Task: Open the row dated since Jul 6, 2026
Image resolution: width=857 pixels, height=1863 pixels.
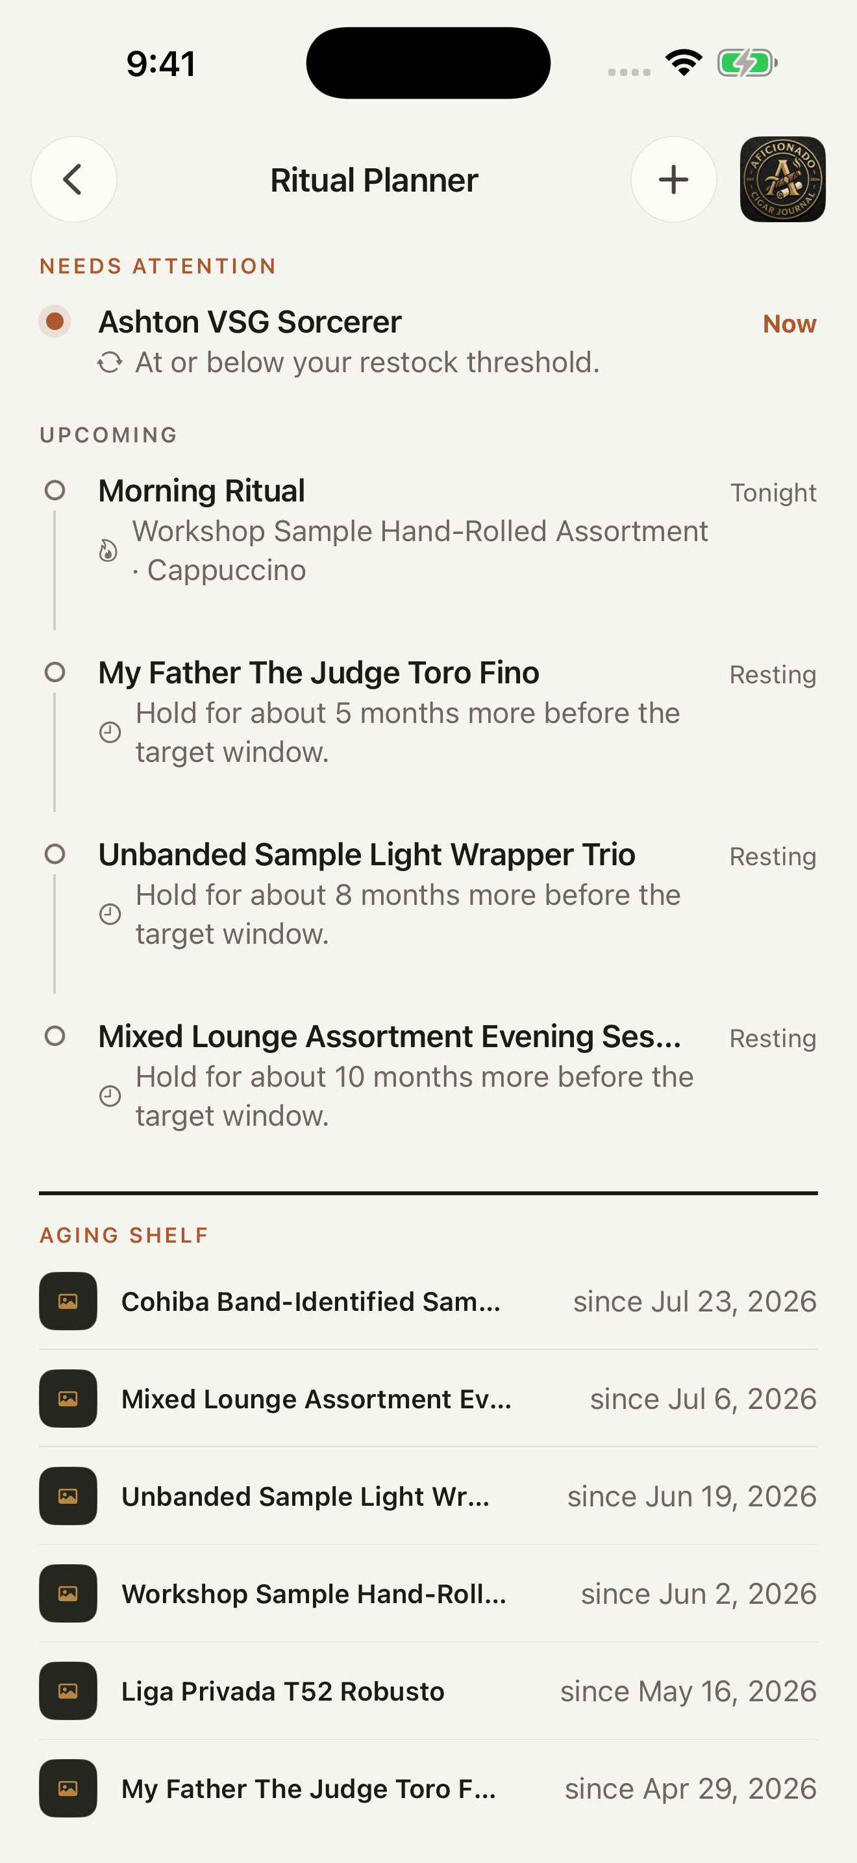Action: click(x=428, y=1399)
